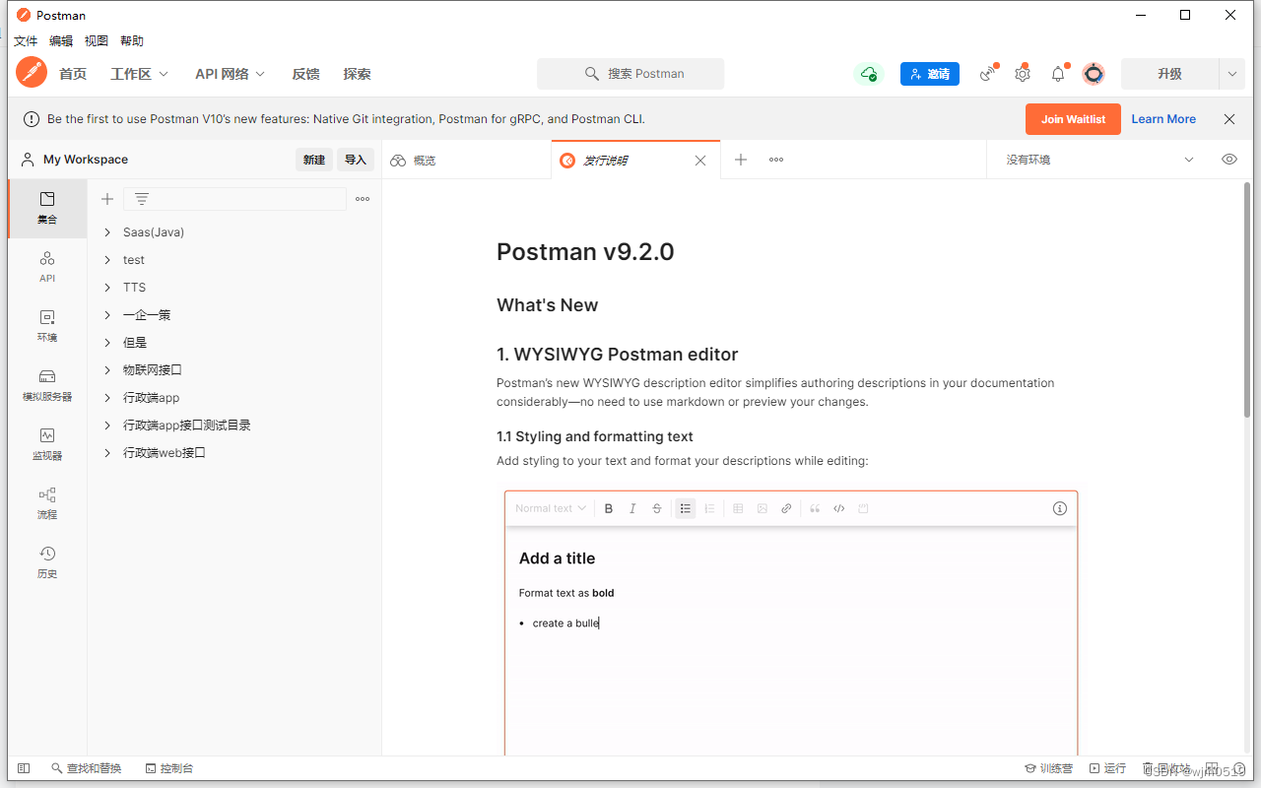Open the 历史 history panel
The image size is (1261, 788).
point(47,562)
